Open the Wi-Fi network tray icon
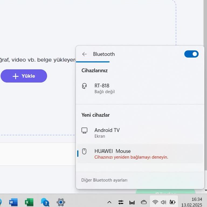 click(155, 202)
